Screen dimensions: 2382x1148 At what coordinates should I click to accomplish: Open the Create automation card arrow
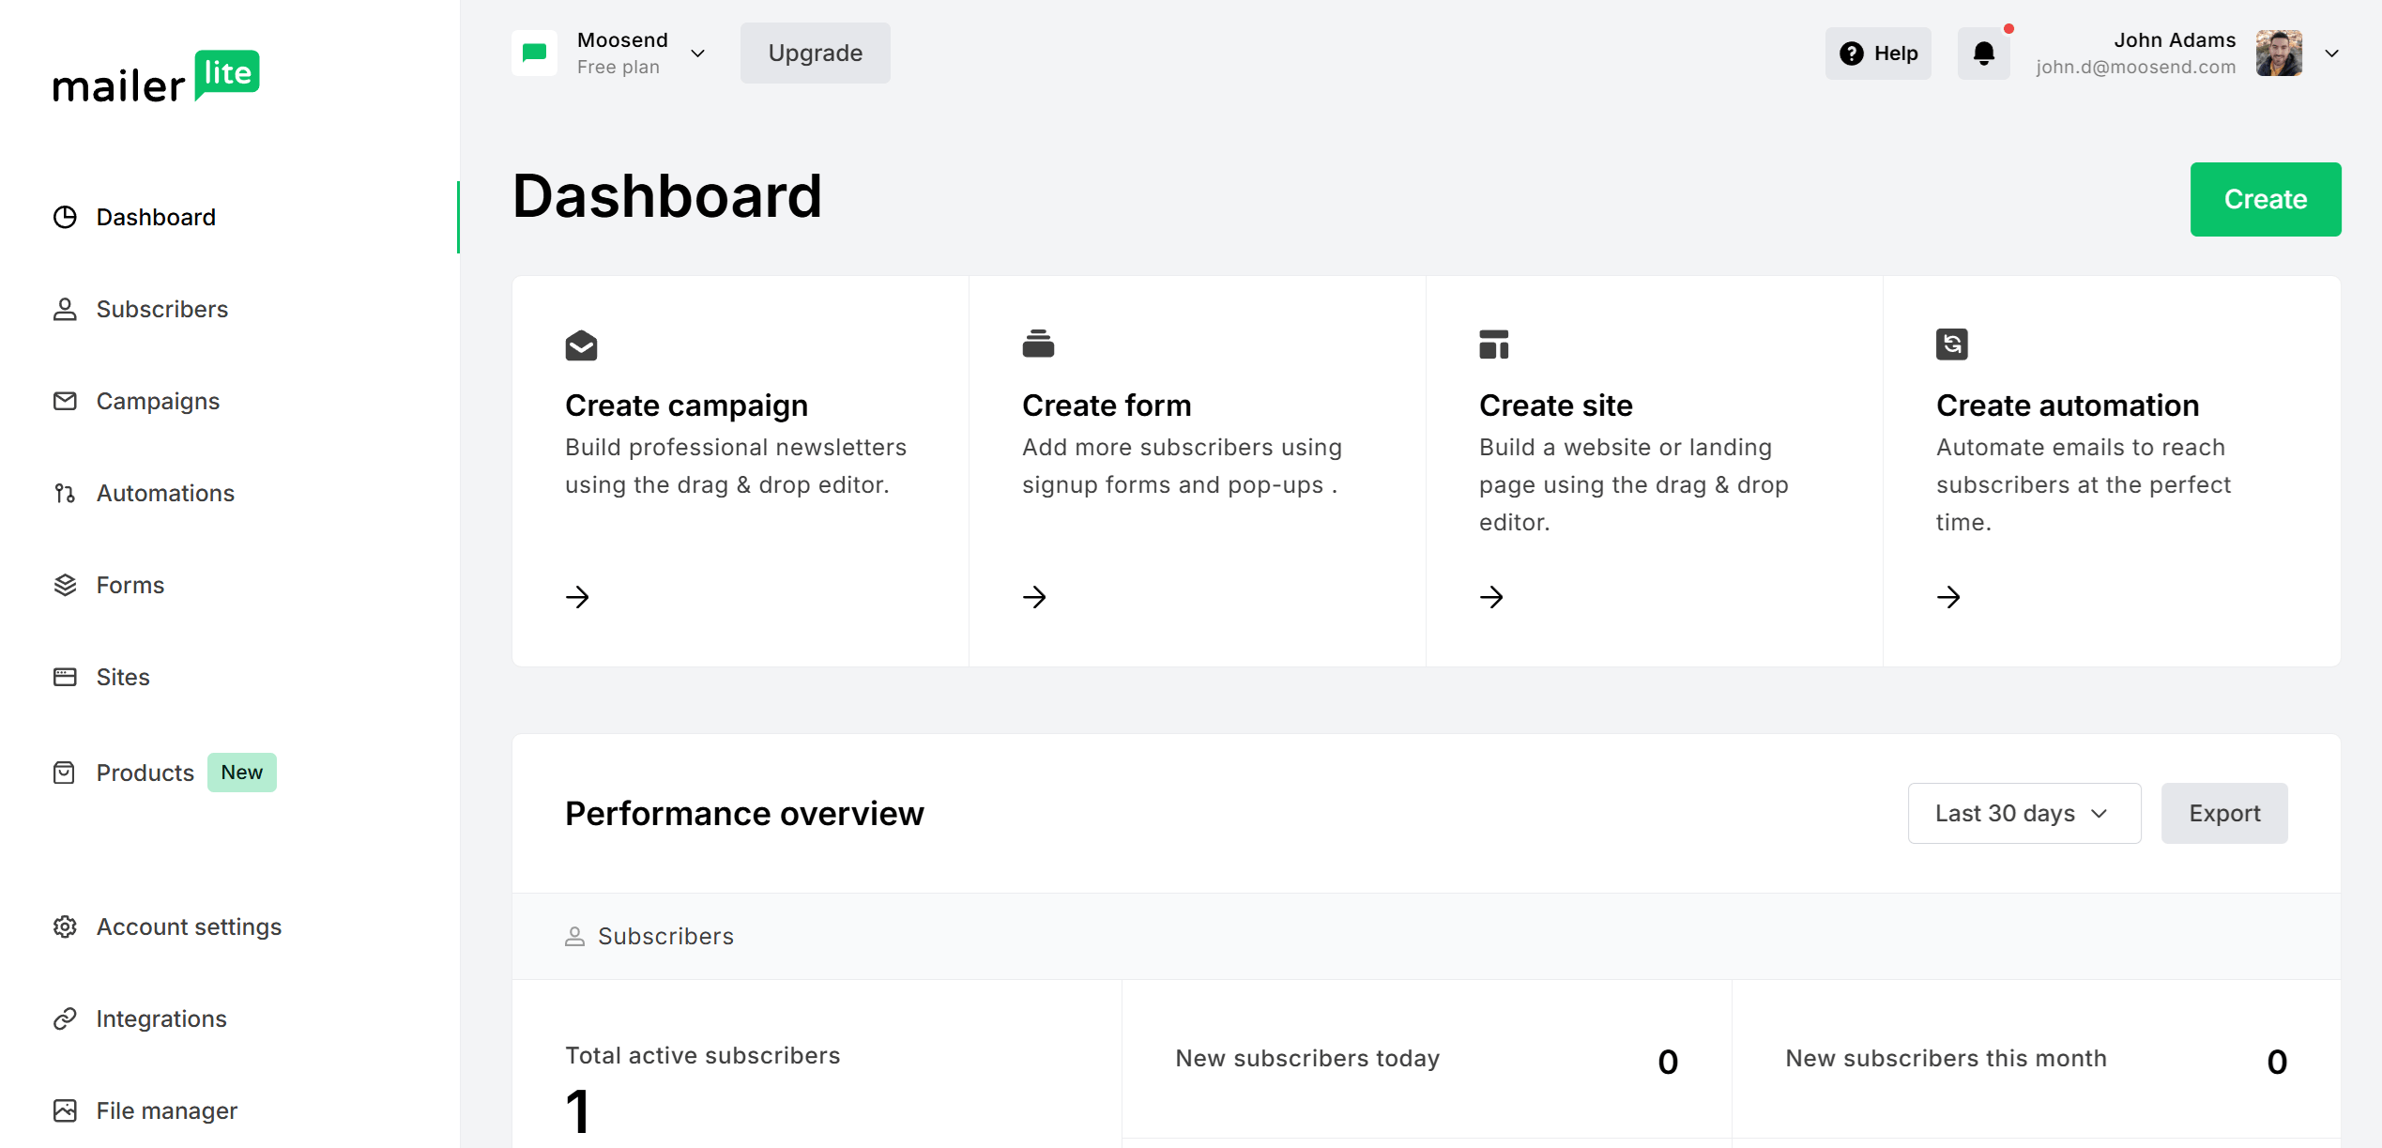(x=1949, y=597)
